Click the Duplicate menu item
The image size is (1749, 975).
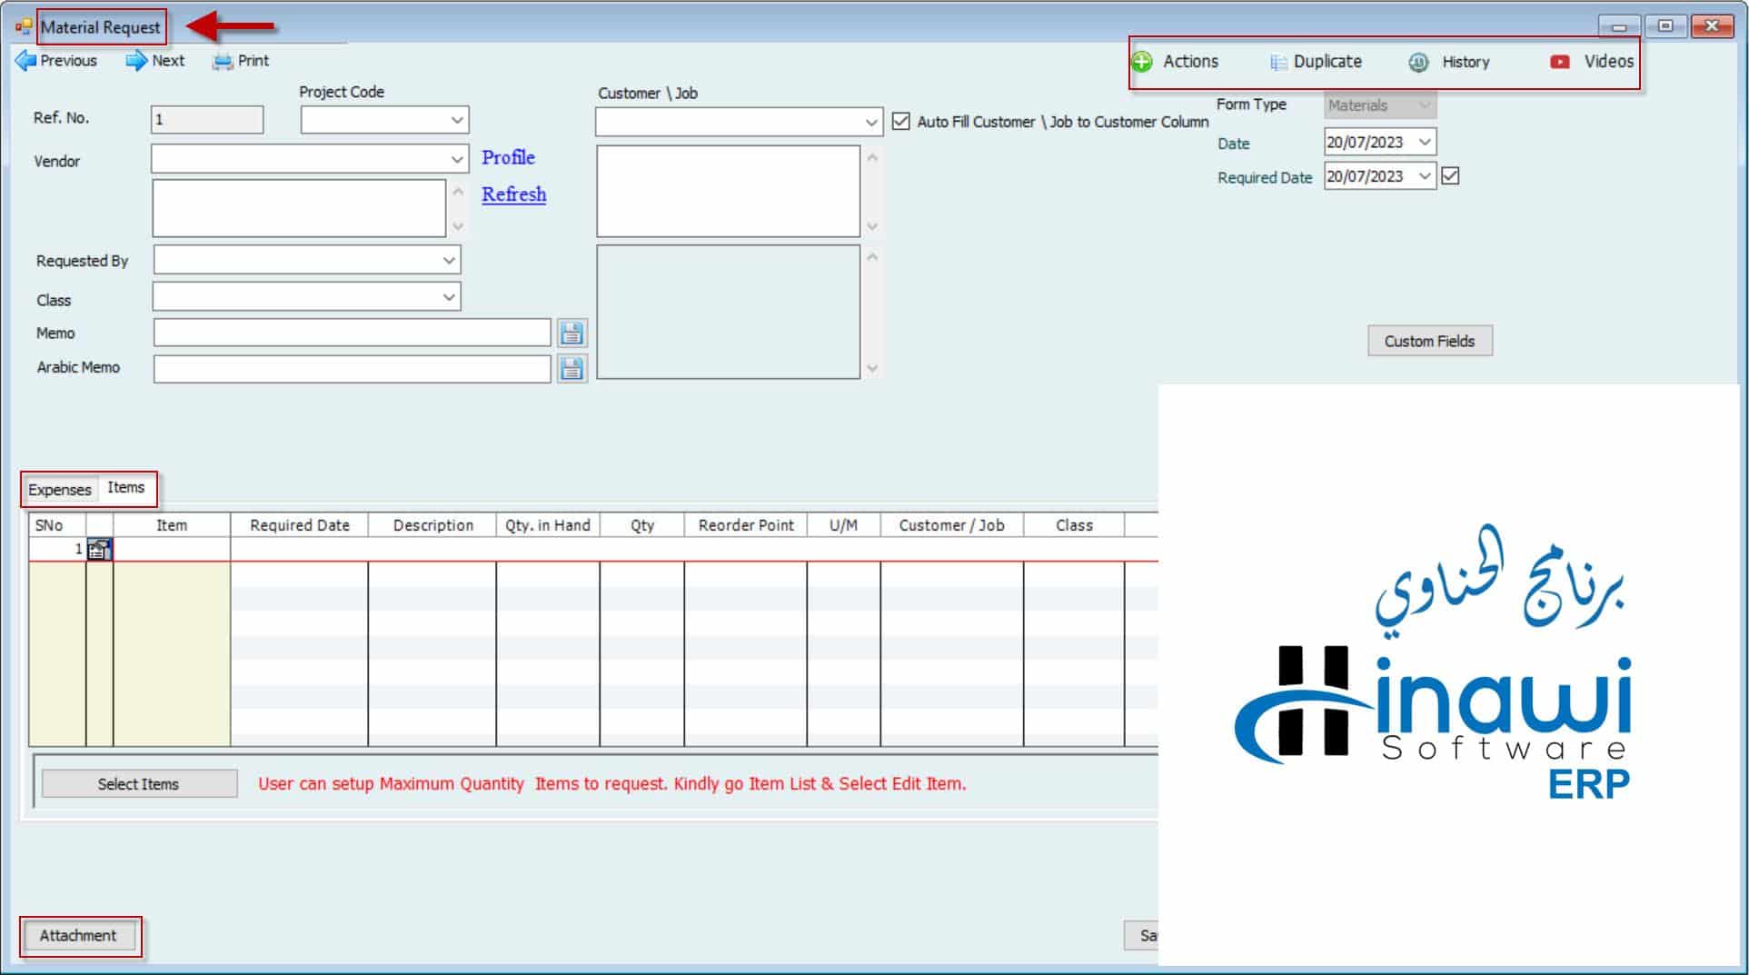(1327, 62)
